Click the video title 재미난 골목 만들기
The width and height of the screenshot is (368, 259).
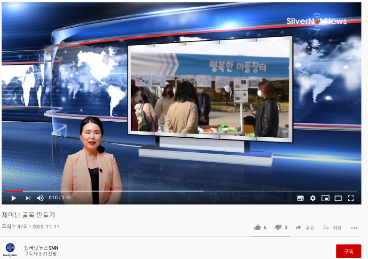pos(29,215)
